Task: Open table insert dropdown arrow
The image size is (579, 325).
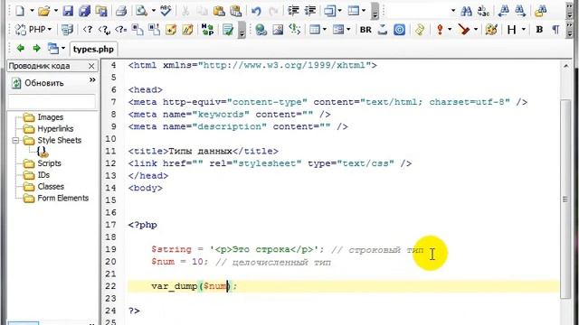Action: [325, 29]
